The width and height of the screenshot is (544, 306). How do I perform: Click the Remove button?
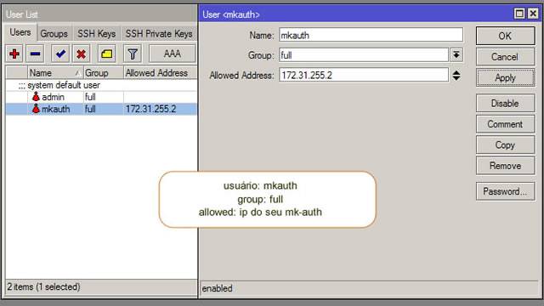[505, 166]
